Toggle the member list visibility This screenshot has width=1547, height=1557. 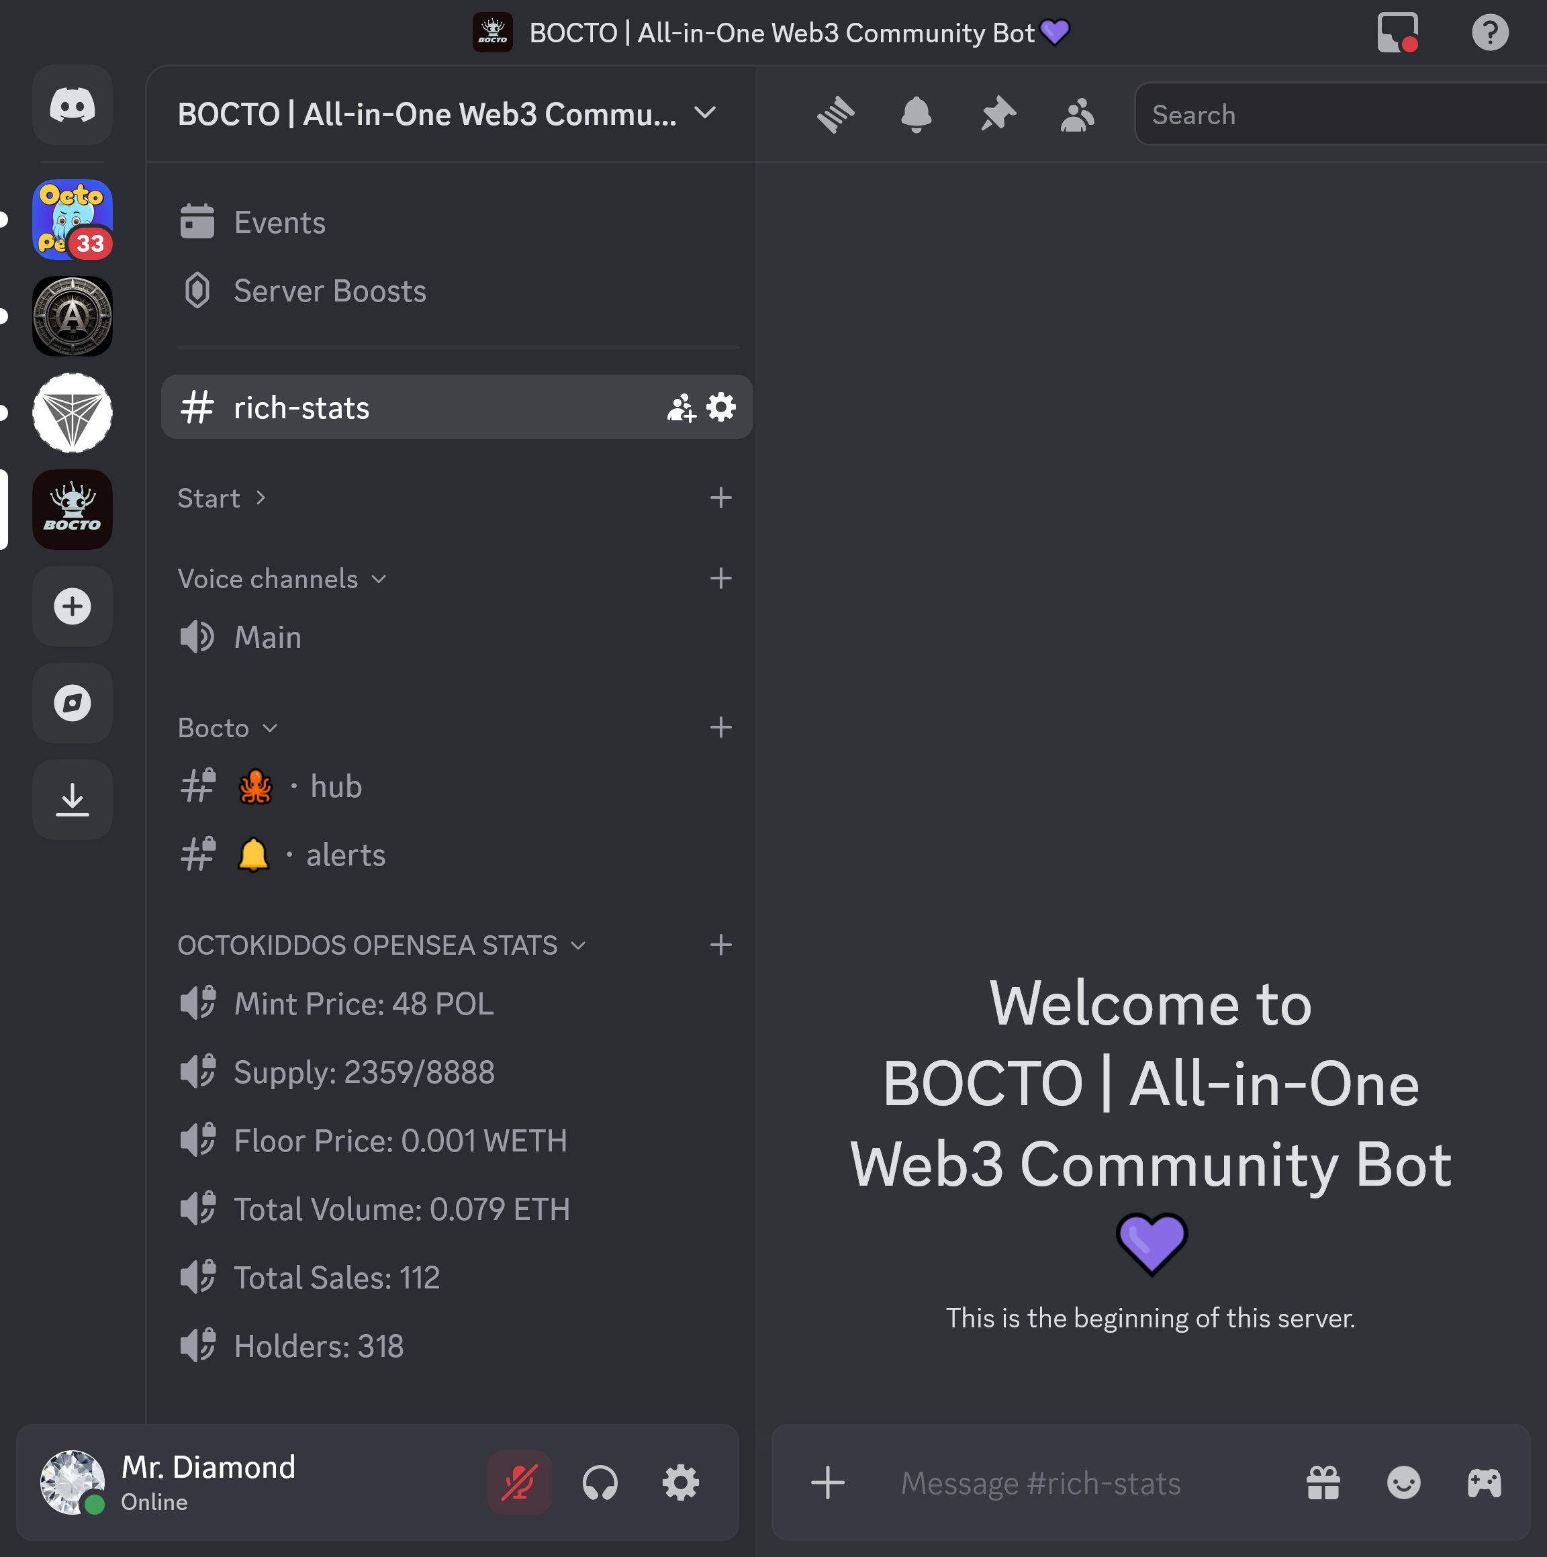coord(1076,114)
